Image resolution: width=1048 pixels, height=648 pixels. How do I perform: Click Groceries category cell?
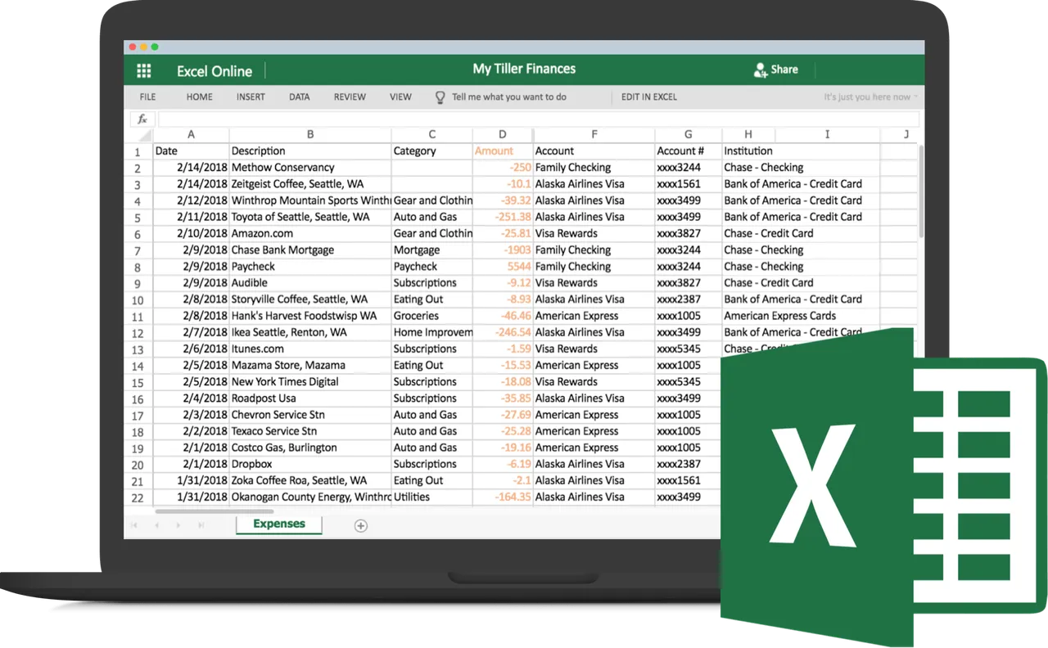tap(431, 316)
